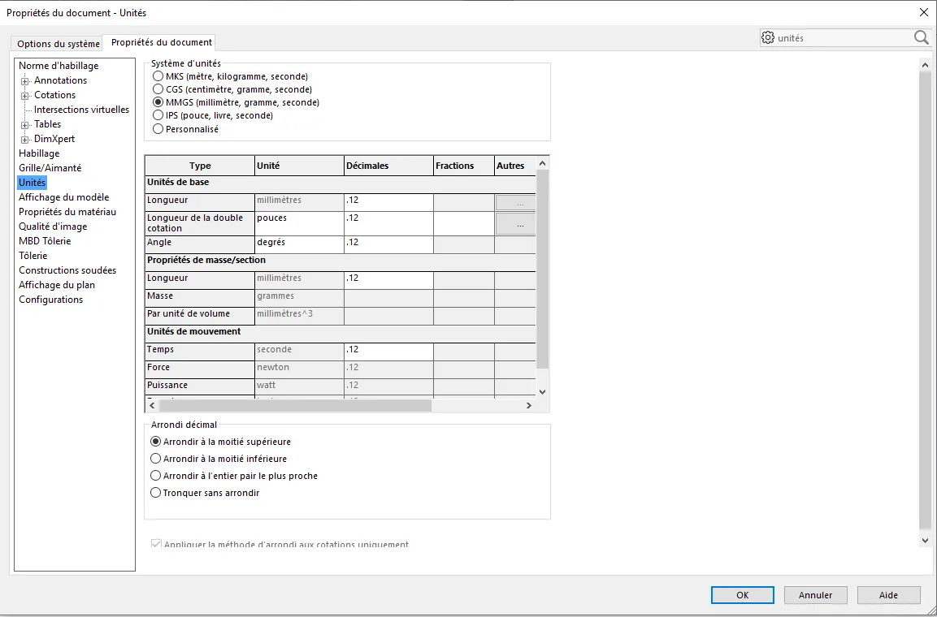This screenshot has height=617, width=937.
Task: Select MMGS unit system radio button
Action: point(158,102)
